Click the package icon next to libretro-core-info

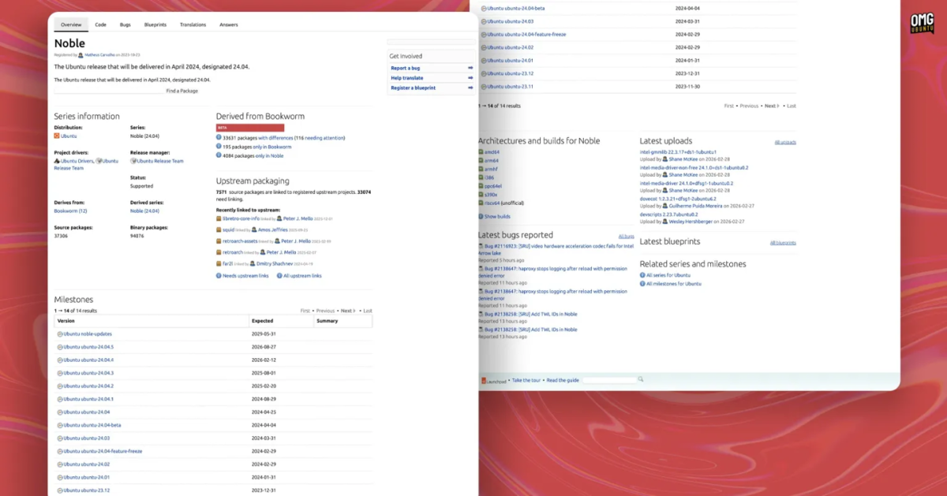pyautogui.click(x=219, y=218)
